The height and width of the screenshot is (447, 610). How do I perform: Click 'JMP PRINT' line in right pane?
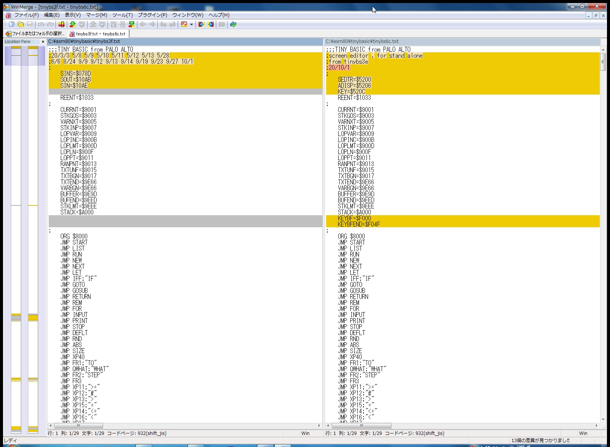pos(351,321)
